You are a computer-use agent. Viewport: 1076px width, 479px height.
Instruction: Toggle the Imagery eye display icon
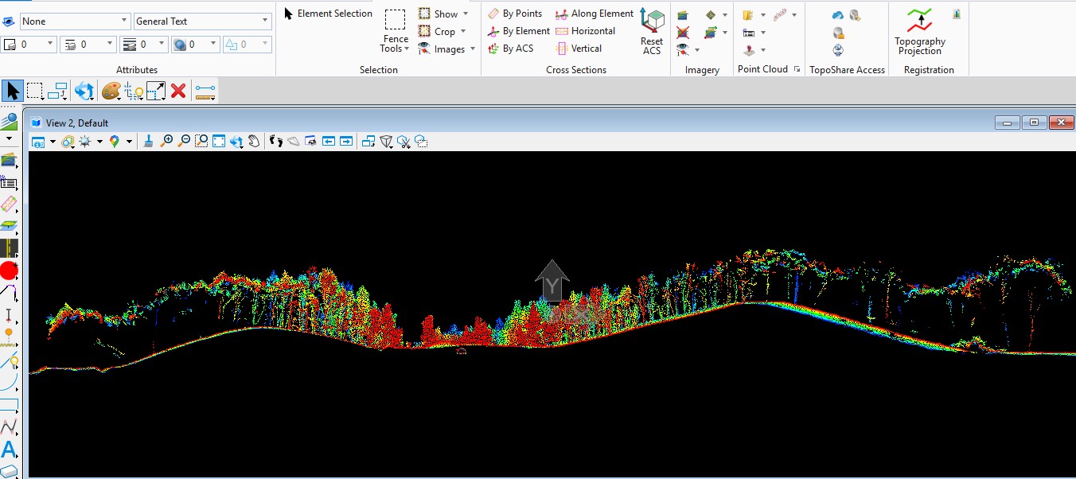coord(684,49)
